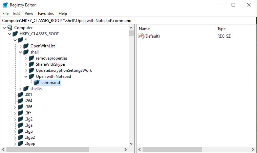Click the ab string icon beside (Default)

pyautogui.click(x=141, y=36)
